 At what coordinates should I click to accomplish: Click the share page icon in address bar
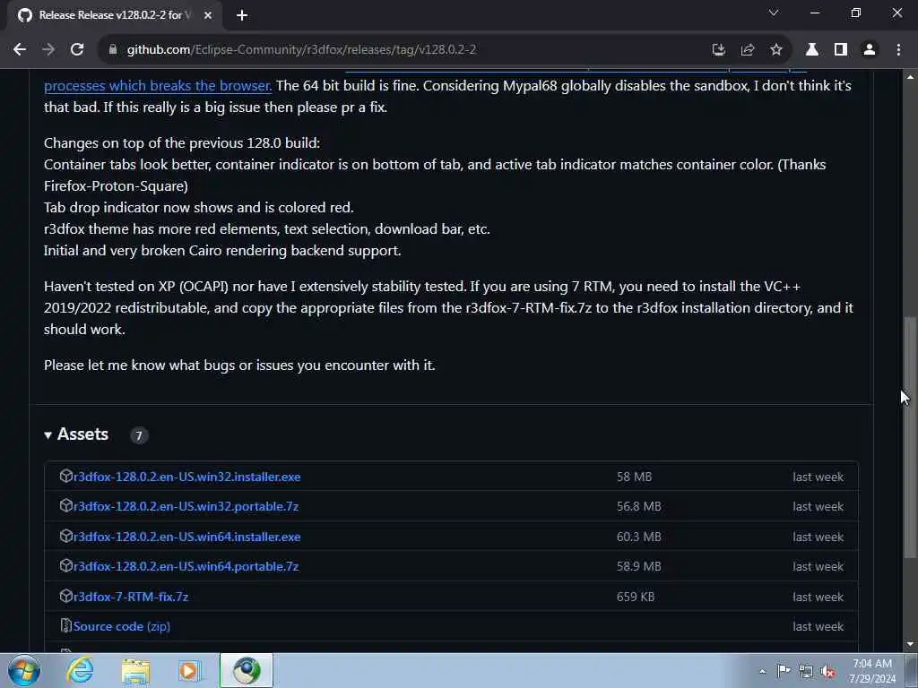coord(747,50)
